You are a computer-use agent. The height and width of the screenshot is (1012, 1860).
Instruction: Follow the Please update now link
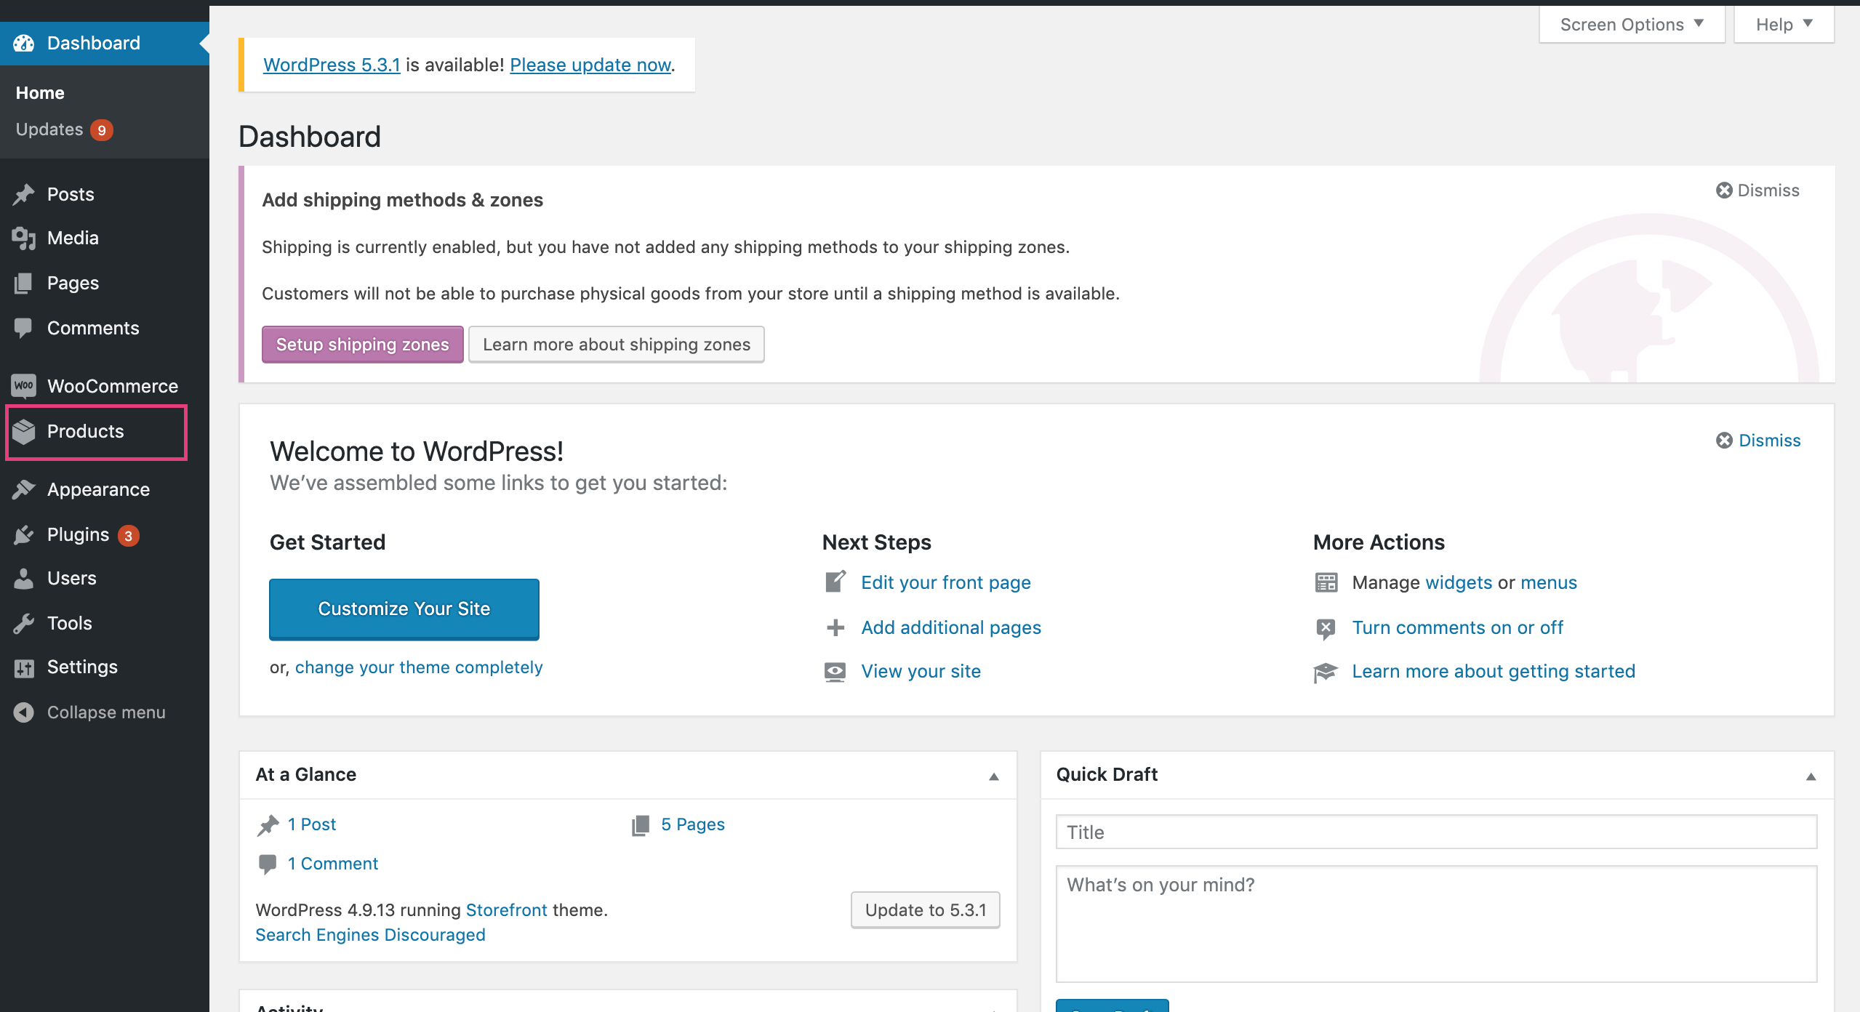tap(590, 65)
